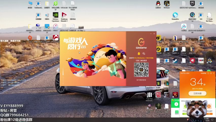The width and height of the screenshot is (216, 122).
Task: Launch the Riot Client desktop icon
Action: coord(192,62)
